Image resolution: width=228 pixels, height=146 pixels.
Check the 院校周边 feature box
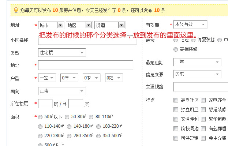tap(176, 128)
